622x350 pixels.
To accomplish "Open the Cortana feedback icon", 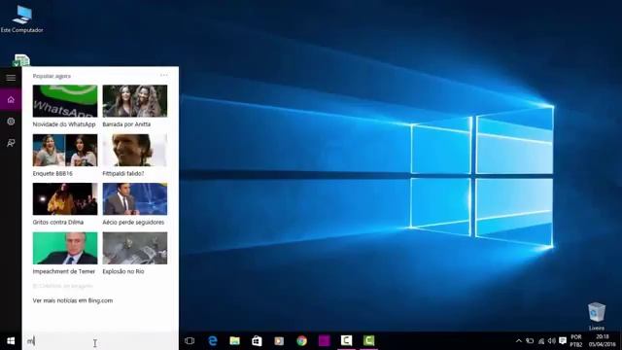I will (x=11, y=143).
